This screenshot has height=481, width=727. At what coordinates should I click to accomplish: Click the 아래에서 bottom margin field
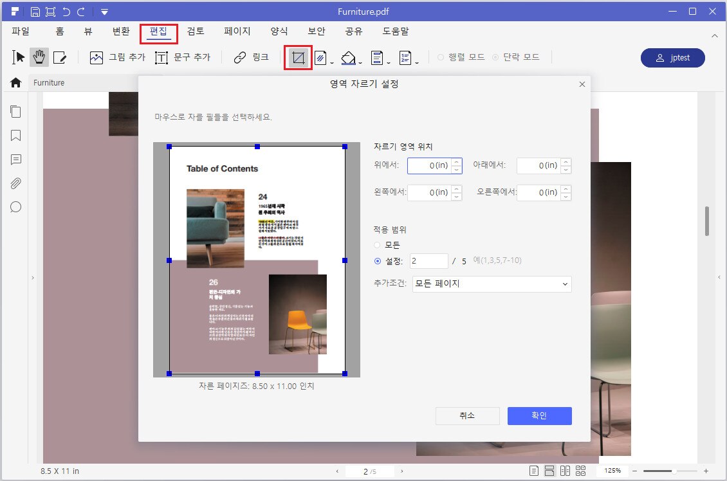coord(544,165)
